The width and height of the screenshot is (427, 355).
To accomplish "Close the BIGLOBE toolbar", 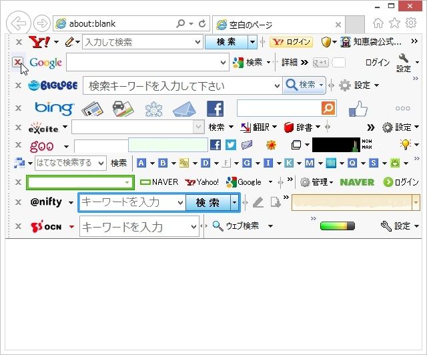I will coord(18,85).
